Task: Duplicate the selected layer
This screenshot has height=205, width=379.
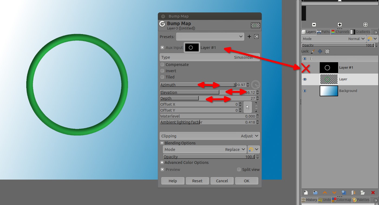Action: [344, 193]
